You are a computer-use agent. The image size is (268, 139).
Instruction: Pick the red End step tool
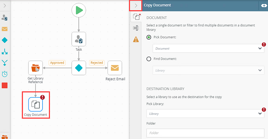(5, 85)
